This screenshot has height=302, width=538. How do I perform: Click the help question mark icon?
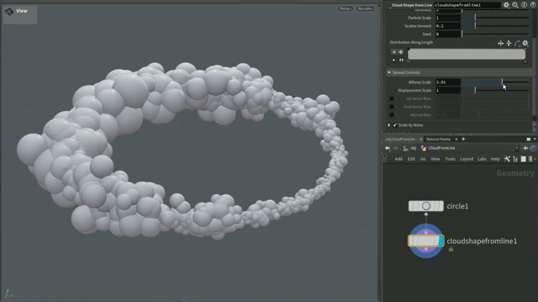(534, 4)
